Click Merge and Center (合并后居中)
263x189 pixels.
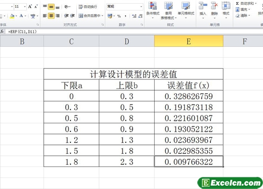[x=89, y=16]
